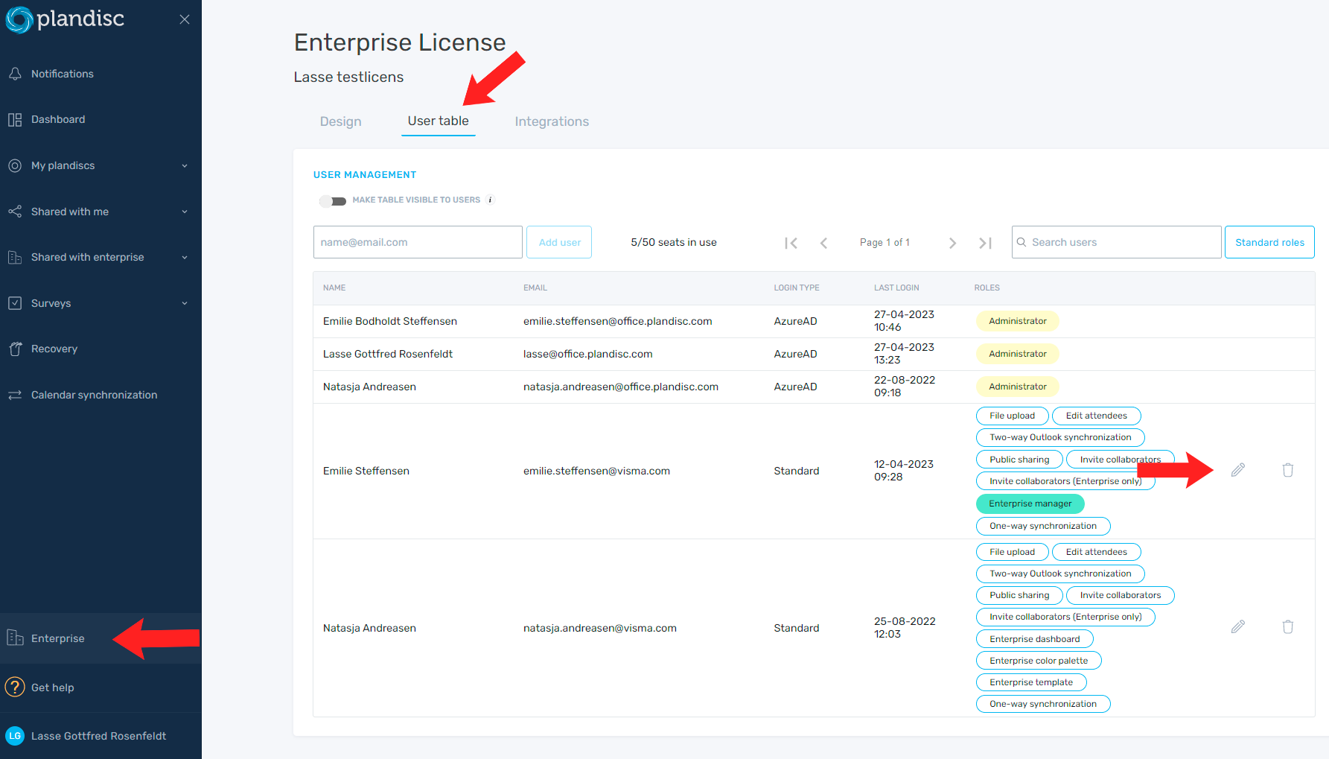1329x759 pixels.
Task: Go to first page of user table
Action: point(791,243)
